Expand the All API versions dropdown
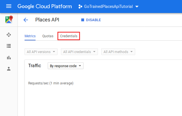This screenshot has height=116, width=182. pos(41,52)
